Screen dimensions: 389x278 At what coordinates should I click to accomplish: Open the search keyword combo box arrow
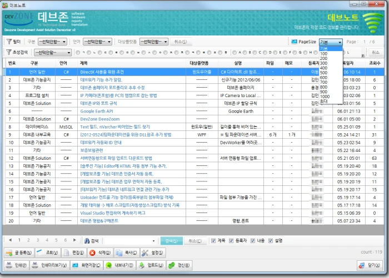[153, 241]
